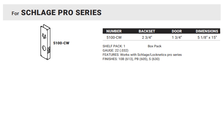Viewport: 223px width, 129px height.
Task: Click the BACKSET column header
Action: (147, 31)
